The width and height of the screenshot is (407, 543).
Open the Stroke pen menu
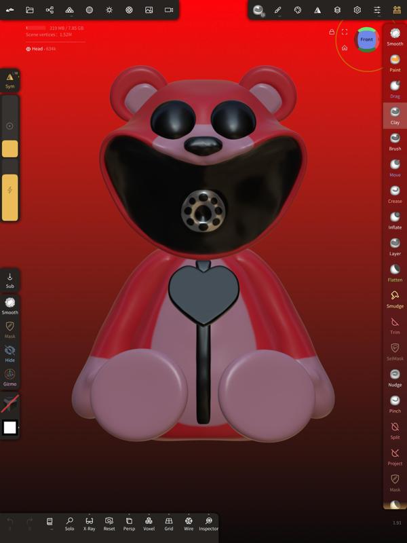(x=278, y=10)
